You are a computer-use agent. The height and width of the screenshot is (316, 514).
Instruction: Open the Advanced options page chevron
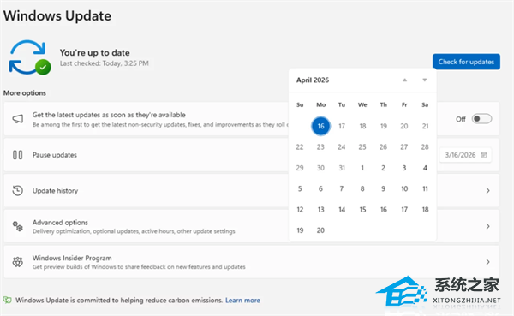487,226
